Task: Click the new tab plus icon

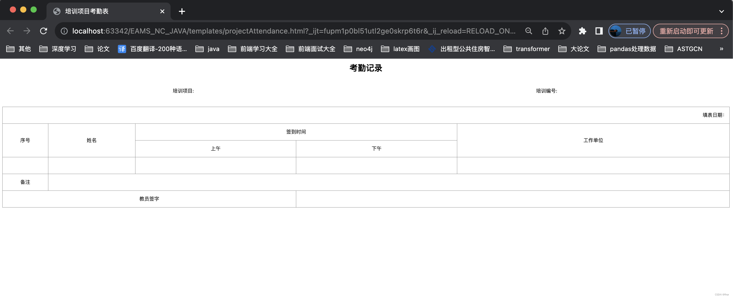Action: tap(182, 10)
